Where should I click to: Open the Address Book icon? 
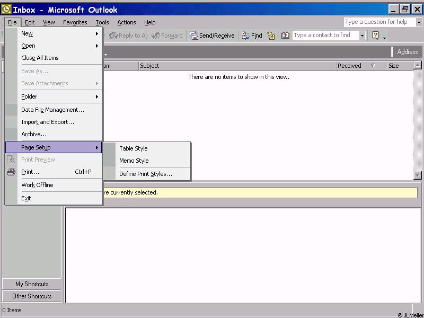point(286,36)
